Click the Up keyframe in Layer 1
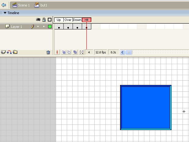189x142 pixels. pyautogui.click(x=59, y=27)
